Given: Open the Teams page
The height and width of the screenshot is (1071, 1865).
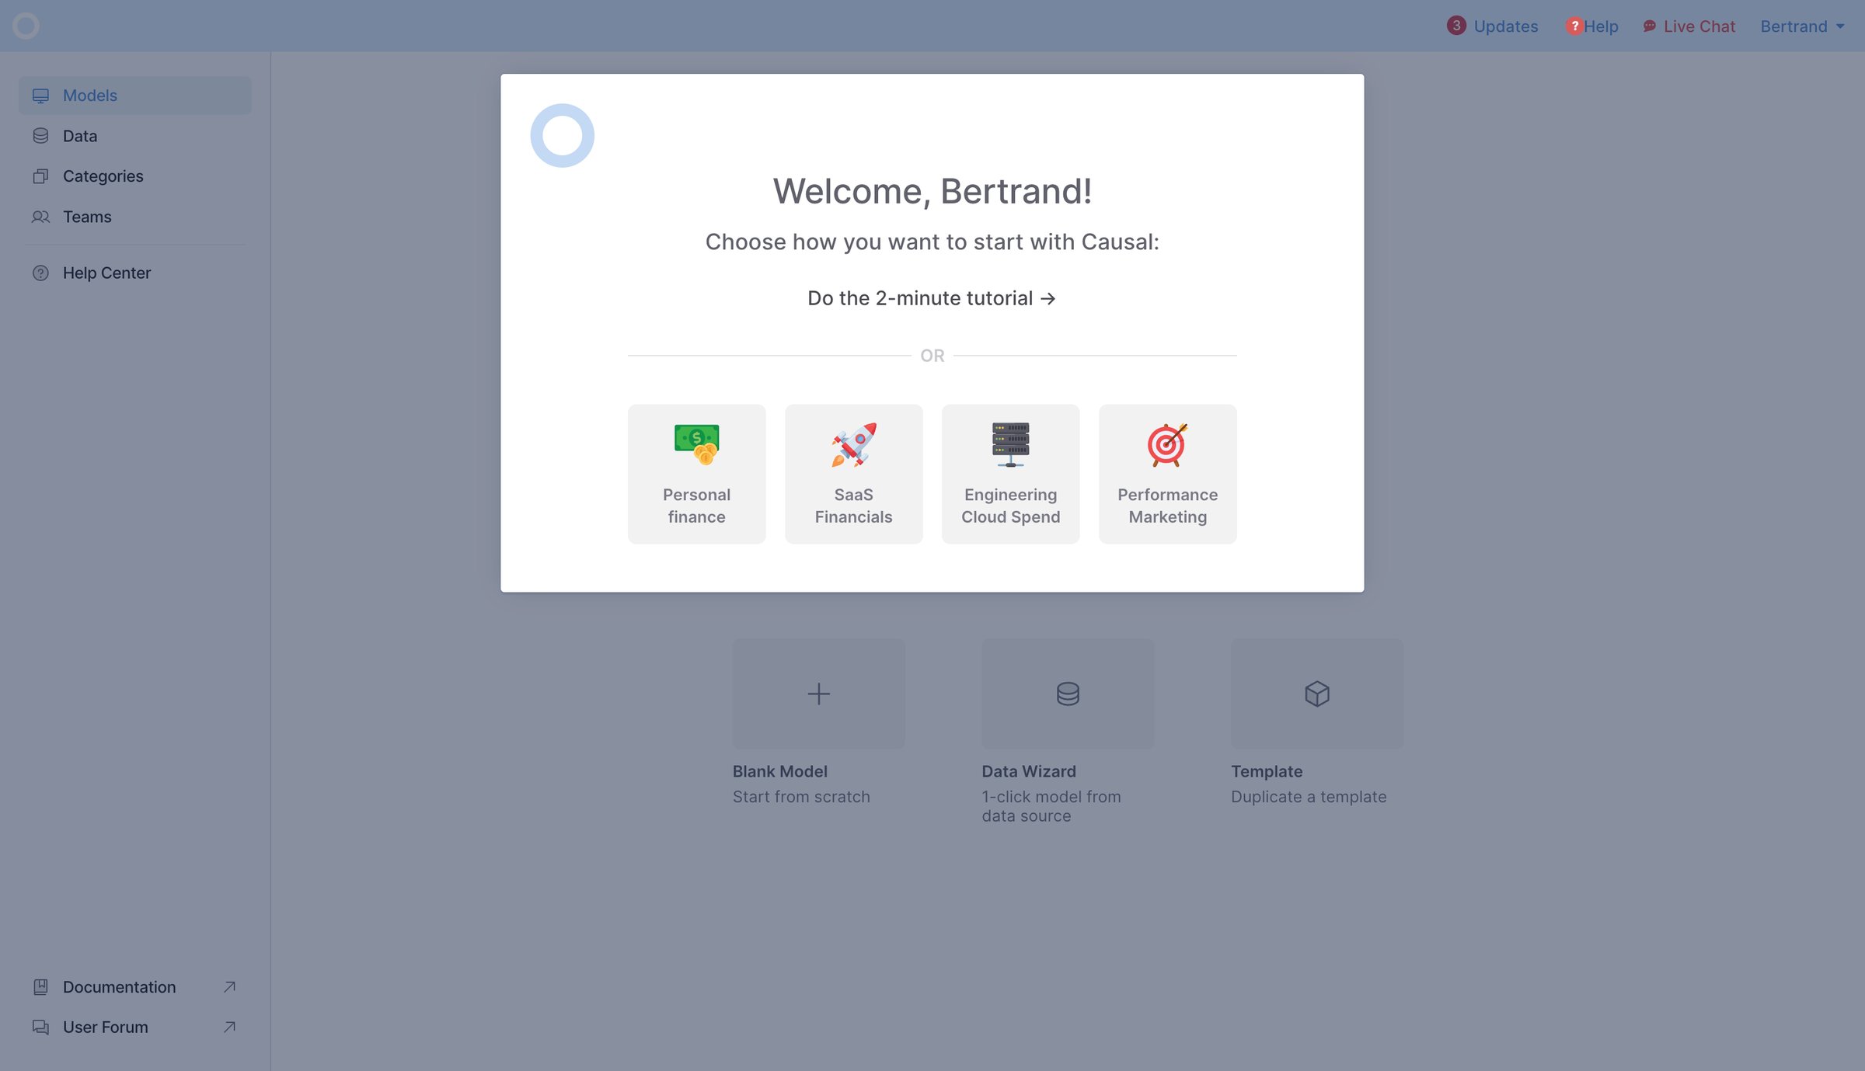Looking at the screenshot, I should tap(135, 217).
